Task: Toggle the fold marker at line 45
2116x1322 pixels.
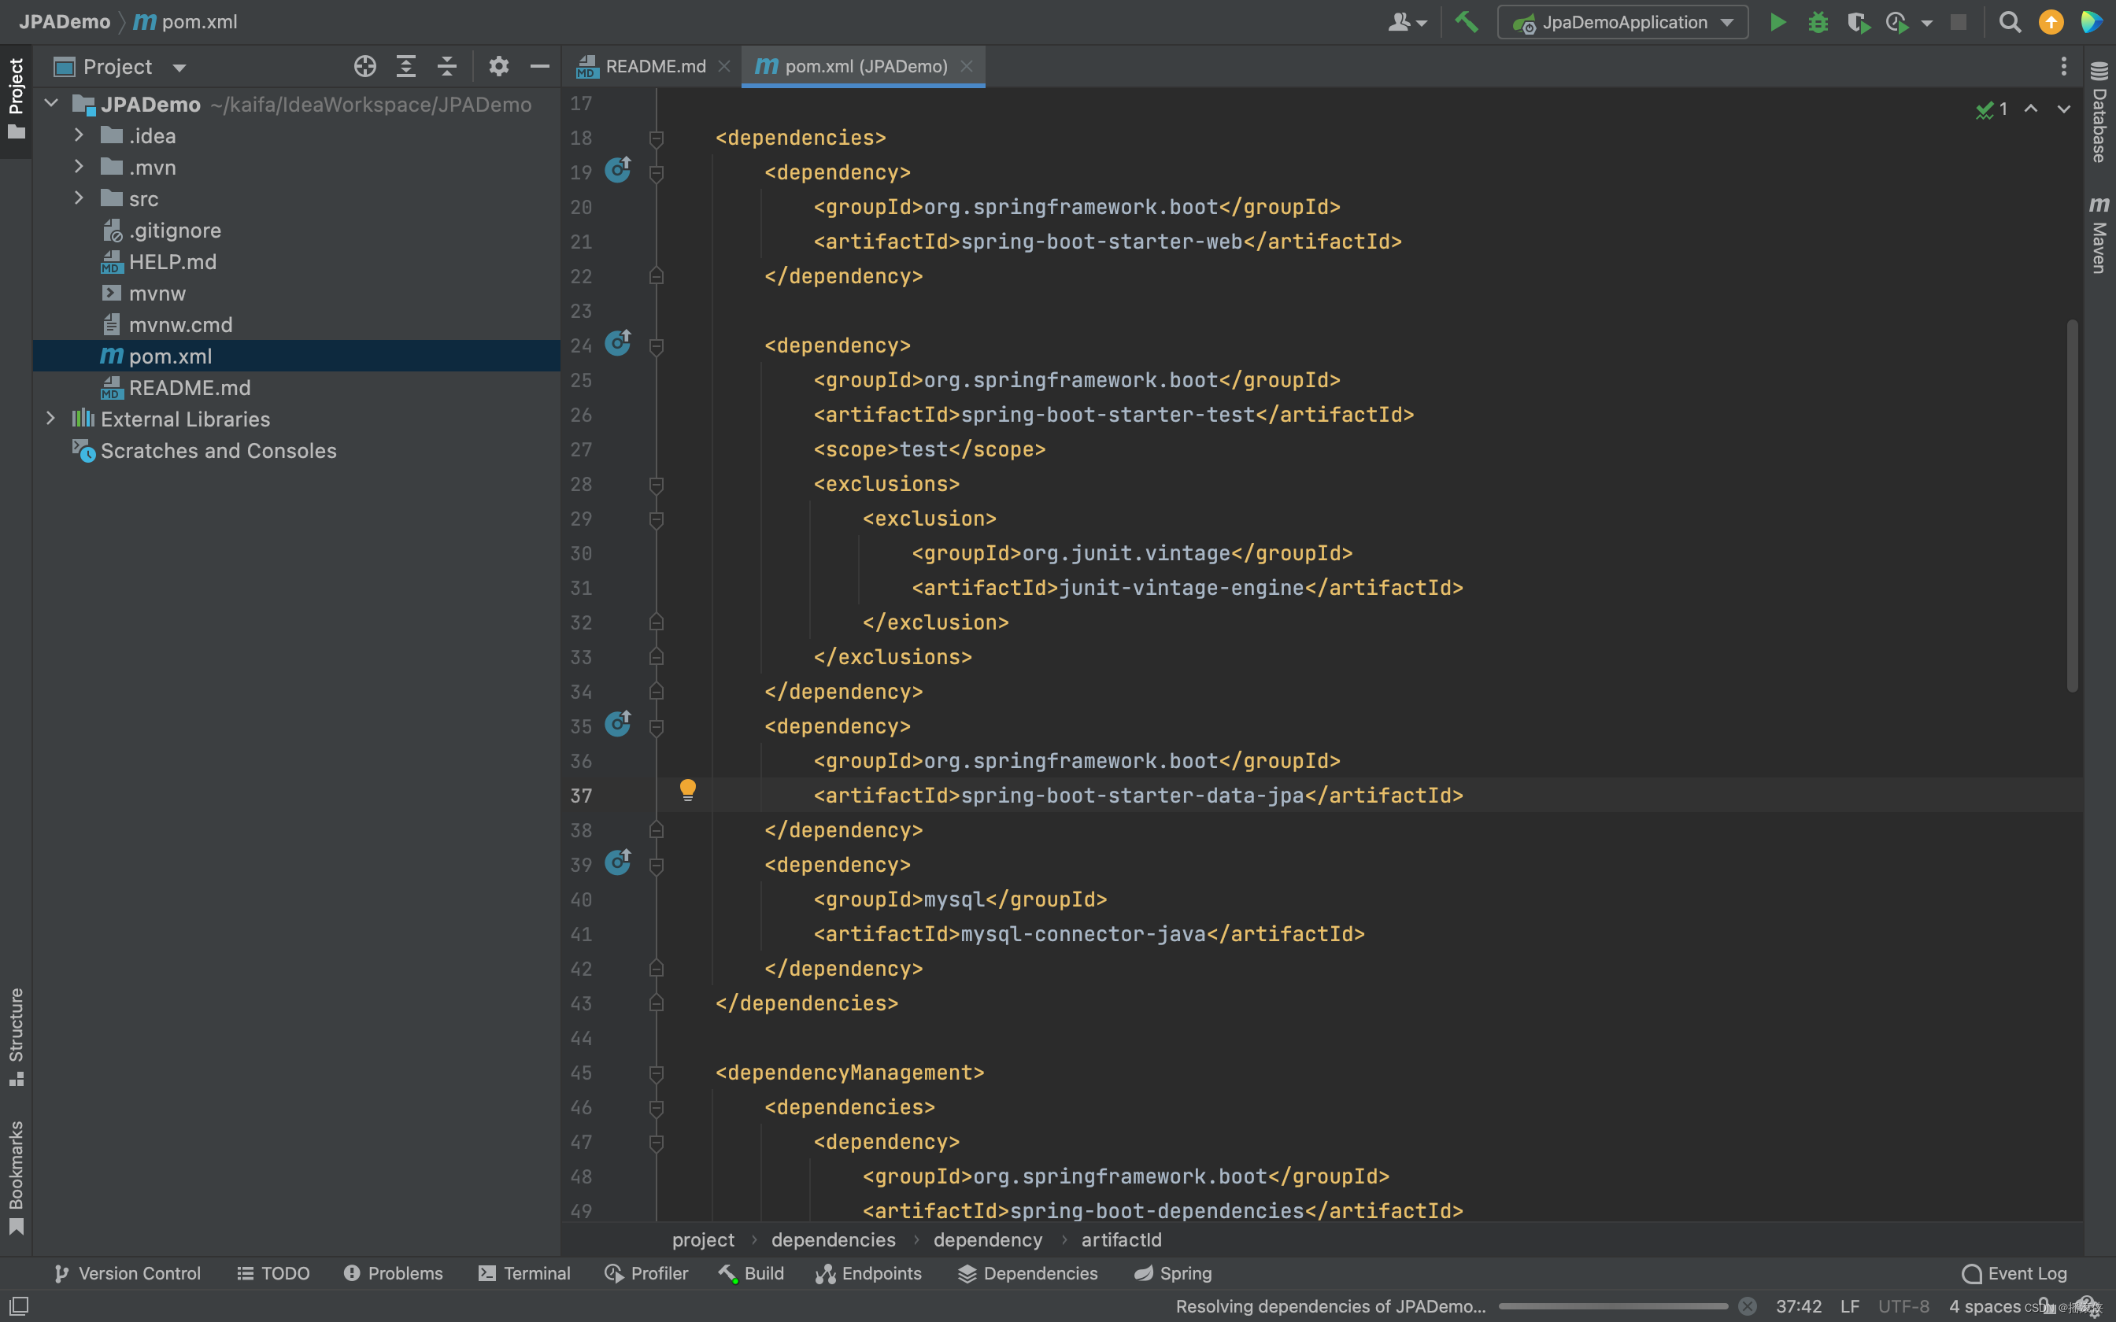Action: click(x=656, y=1073)
